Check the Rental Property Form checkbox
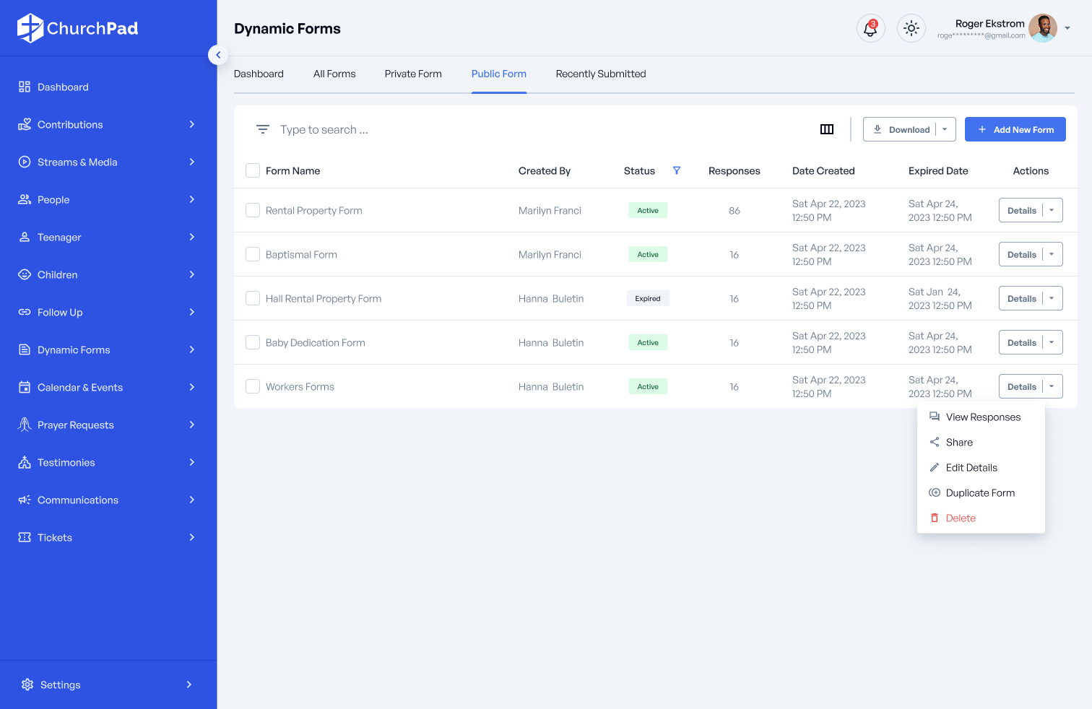1092x709 pixels. [x=253, y=210]
